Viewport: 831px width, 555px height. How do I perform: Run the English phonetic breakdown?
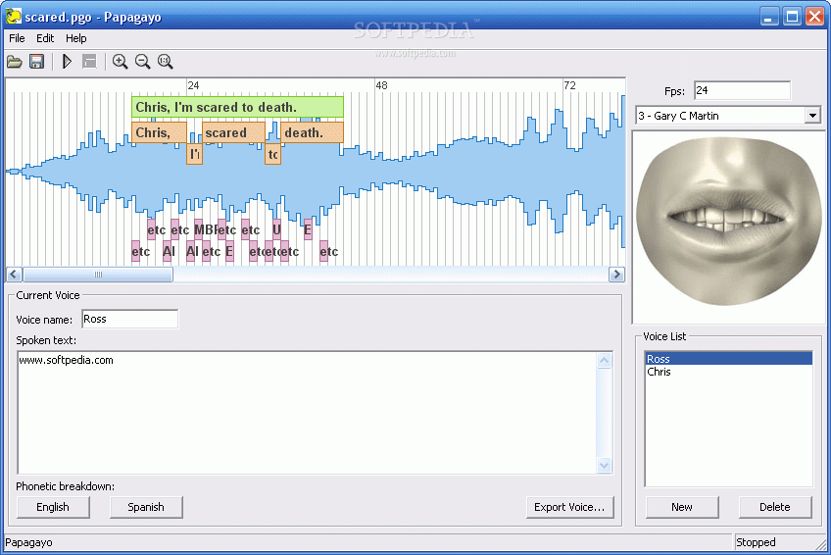[53, 507]
